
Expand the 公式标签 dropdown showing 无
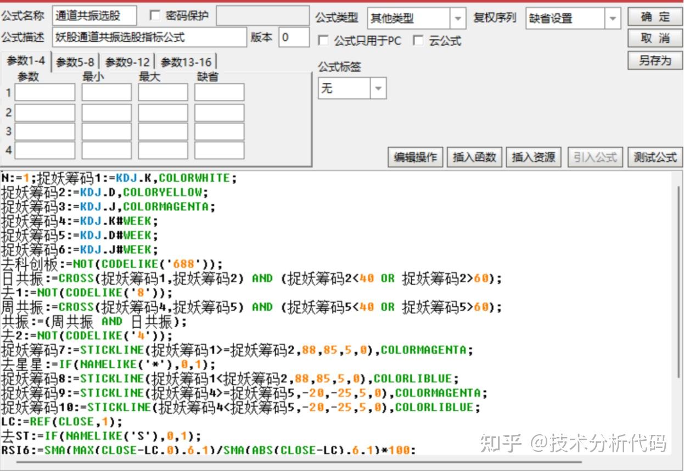[x=378, y=88]
